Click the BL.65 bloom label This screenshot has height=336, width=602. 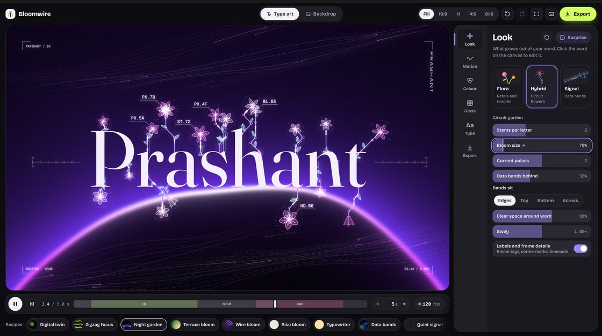click(x=269, y=102)
